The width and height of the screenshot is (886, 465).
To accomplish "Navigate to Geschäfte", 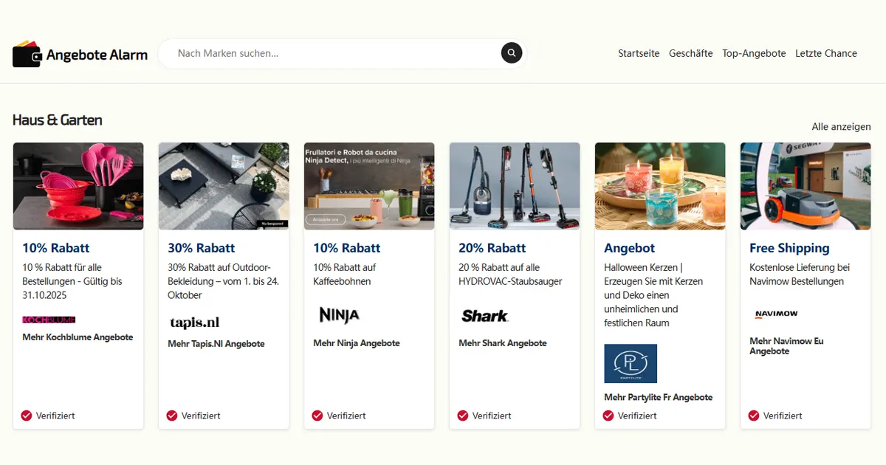I will [x=691, y=53].
